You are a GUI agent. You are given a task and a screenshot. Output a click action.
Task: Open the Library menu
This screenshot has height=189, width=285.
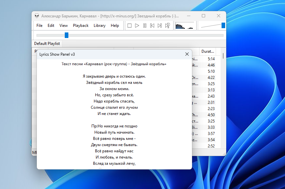(x=100, y=26)
